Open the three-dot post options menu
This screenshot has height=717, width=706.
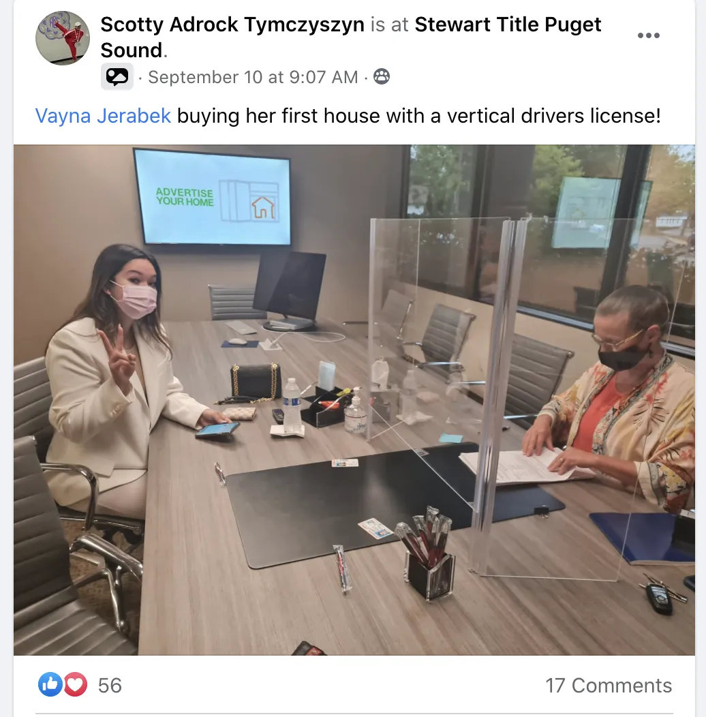tap(648, 35)
